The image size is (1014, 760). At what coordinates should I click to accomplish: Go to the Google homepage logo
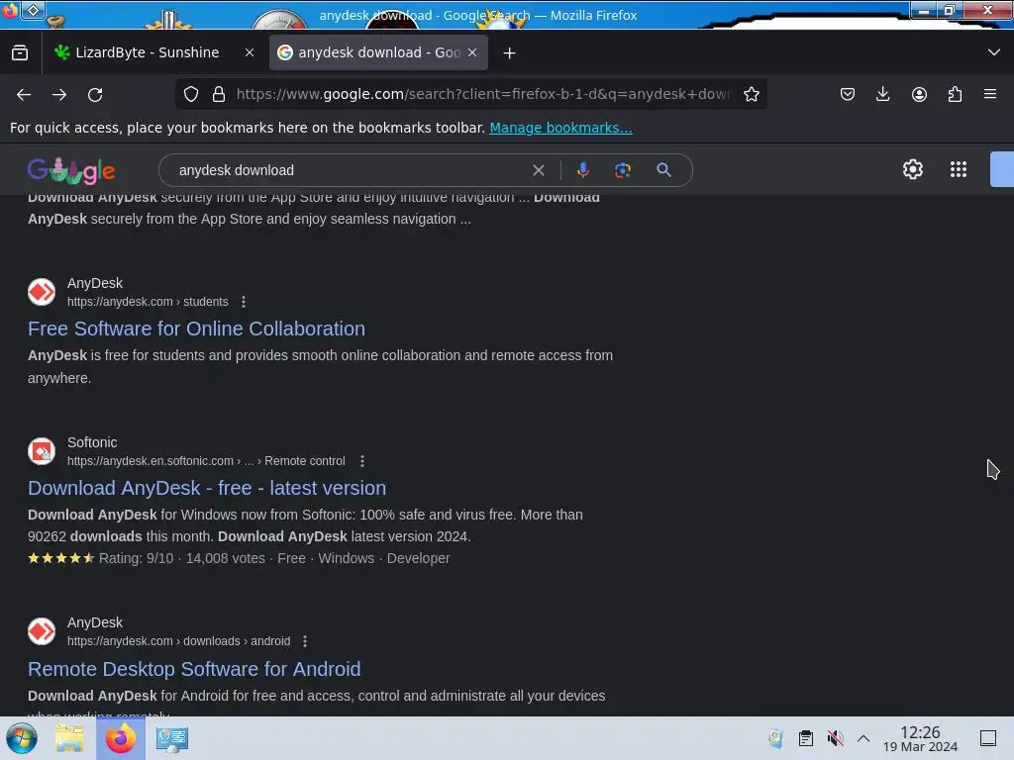click(71, 170)
